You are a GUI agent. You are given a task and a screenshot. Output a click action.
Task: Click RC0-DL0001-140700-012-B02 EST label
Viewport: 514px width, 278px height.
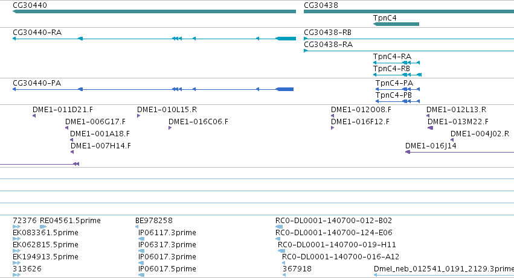tap(333, 221)
